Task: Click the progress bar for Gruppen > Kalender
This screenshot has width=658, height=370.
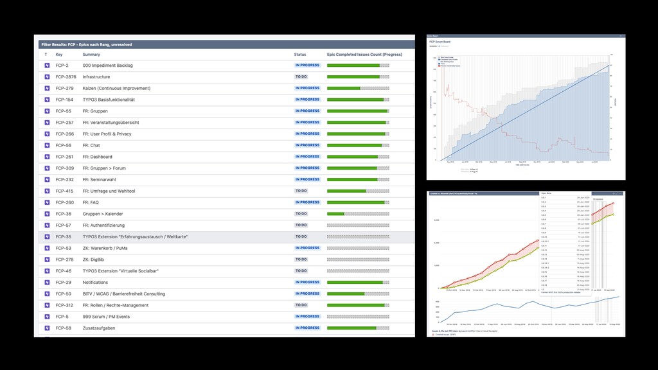Action: [x=358, y=214]
